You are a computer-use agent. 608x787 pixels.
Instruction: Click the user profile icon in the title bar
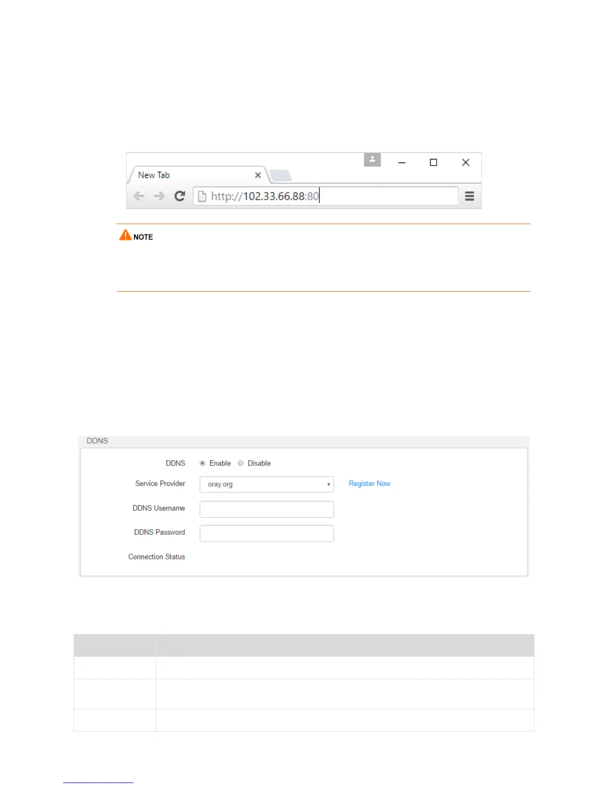coord(373,159)
